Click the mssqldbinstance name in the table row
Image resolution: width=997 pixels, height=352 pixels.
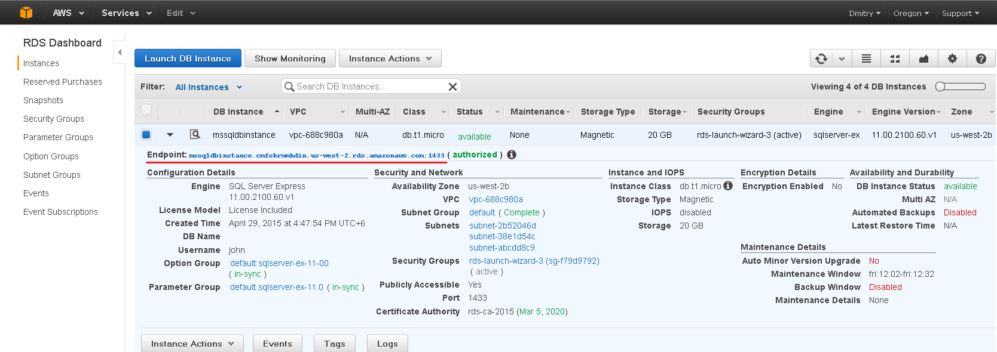[244, 135]
